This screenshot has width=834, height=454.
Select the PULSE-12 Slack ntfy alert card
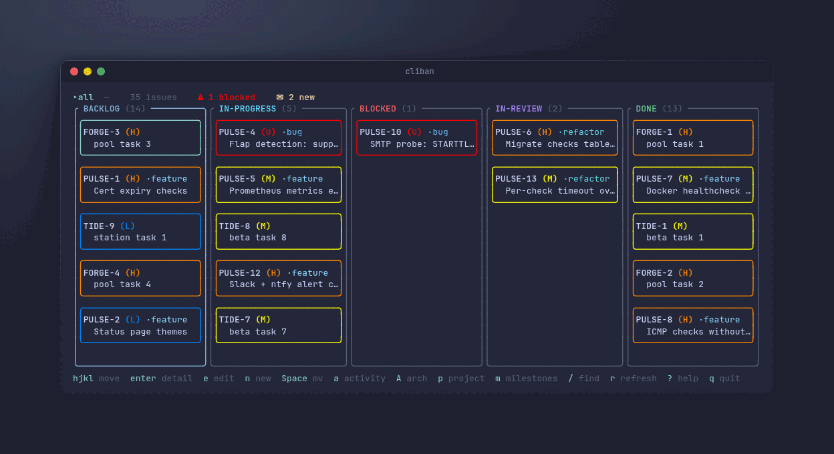[279, 278]
